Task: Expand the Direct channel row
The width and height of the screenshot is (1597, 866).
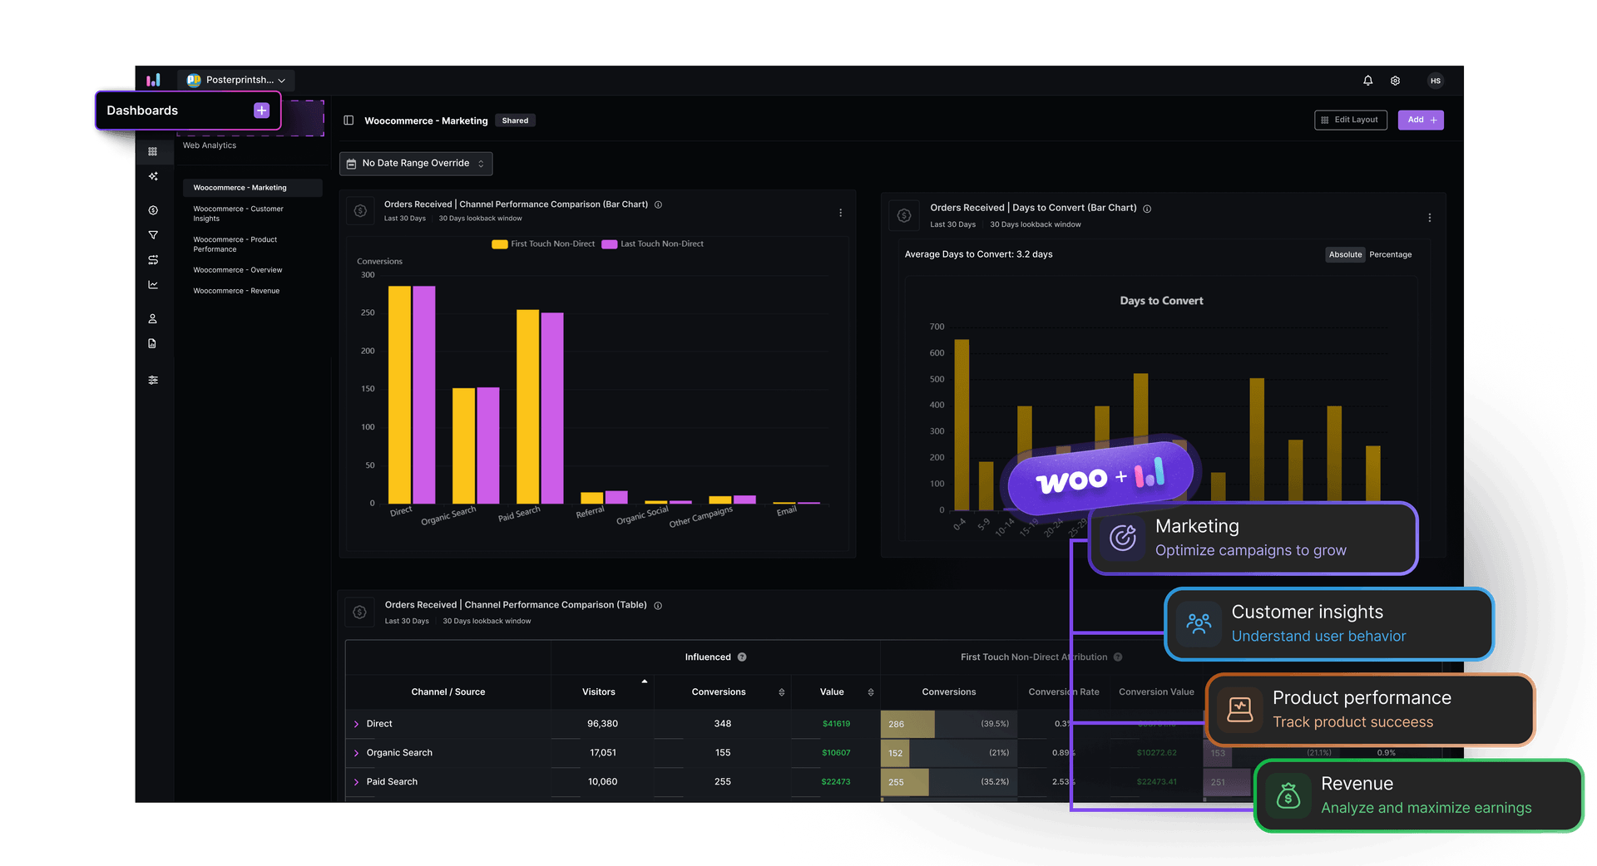Action: tap(357, 725)
